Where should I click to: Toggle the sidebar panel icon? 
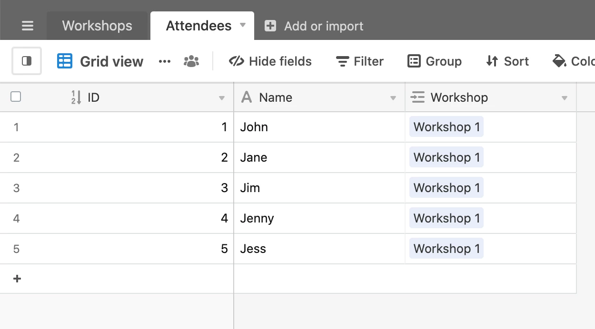(27, 61)
